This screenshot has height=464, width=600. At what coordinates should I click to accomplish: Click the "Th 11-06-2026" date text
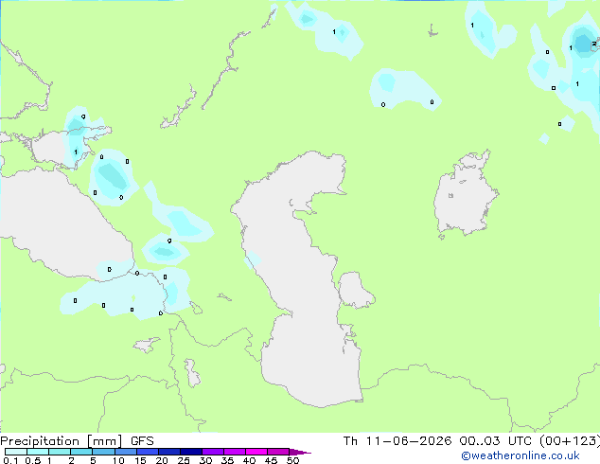coord(397,441)
